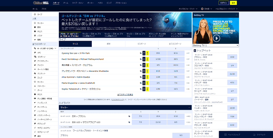Select 15/4 draw odds 日本 v ブラジル
This screenshot has width=273, height=138.
(x=158, y=116)
